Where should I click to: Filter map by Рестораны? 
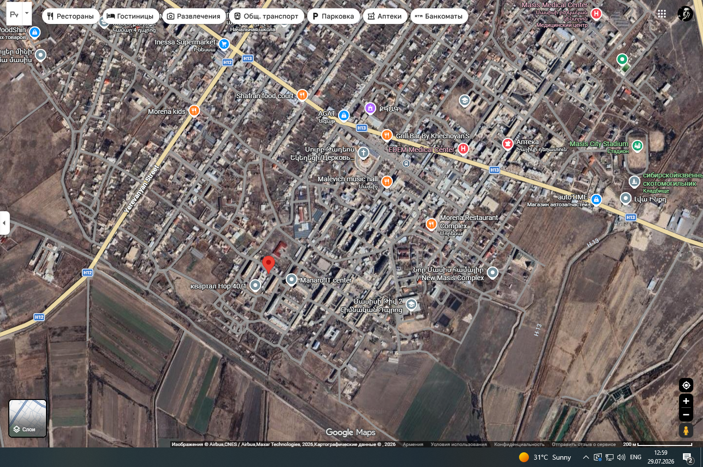click(x=70, y=16)
